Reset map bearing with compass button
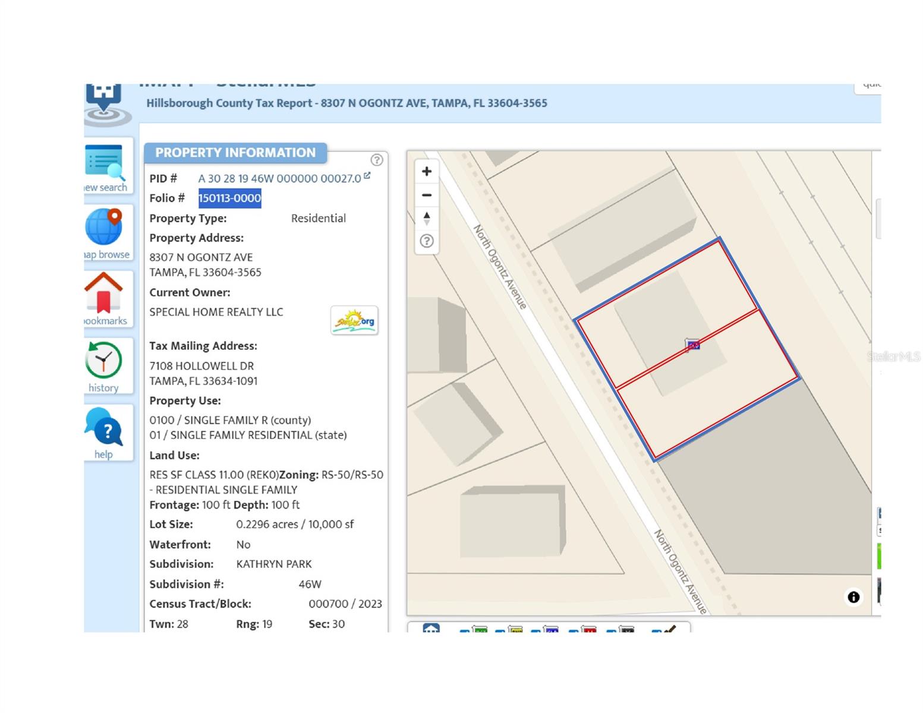This screenshot has width=923, height=713. [x=427, y=218]
